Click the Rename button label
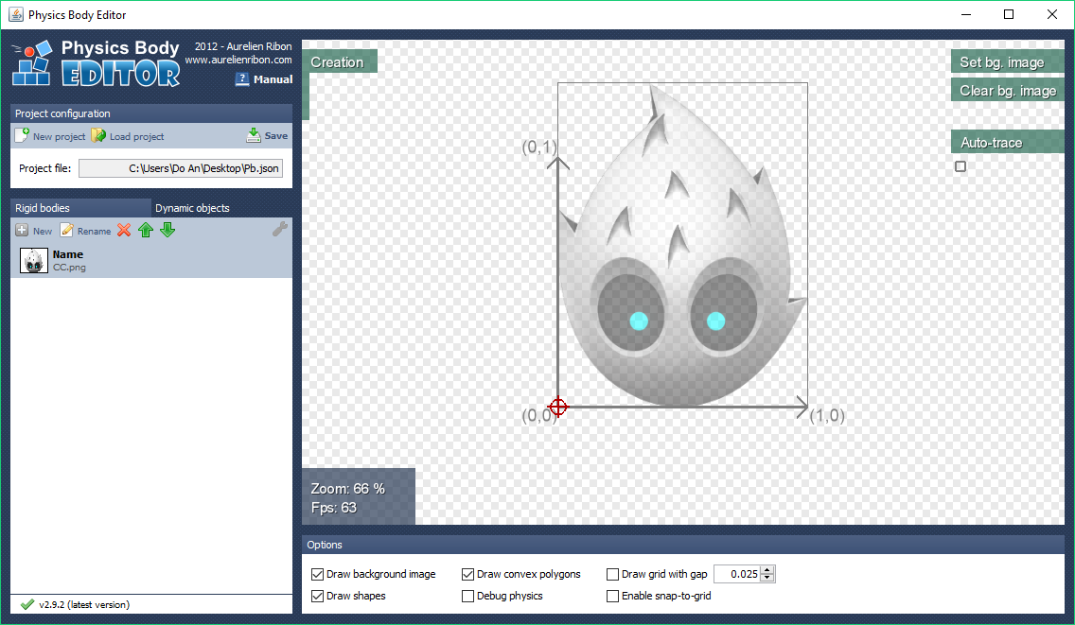Image resolution: width=1075 pixels, height=625 pixels. tap(94, 231)
